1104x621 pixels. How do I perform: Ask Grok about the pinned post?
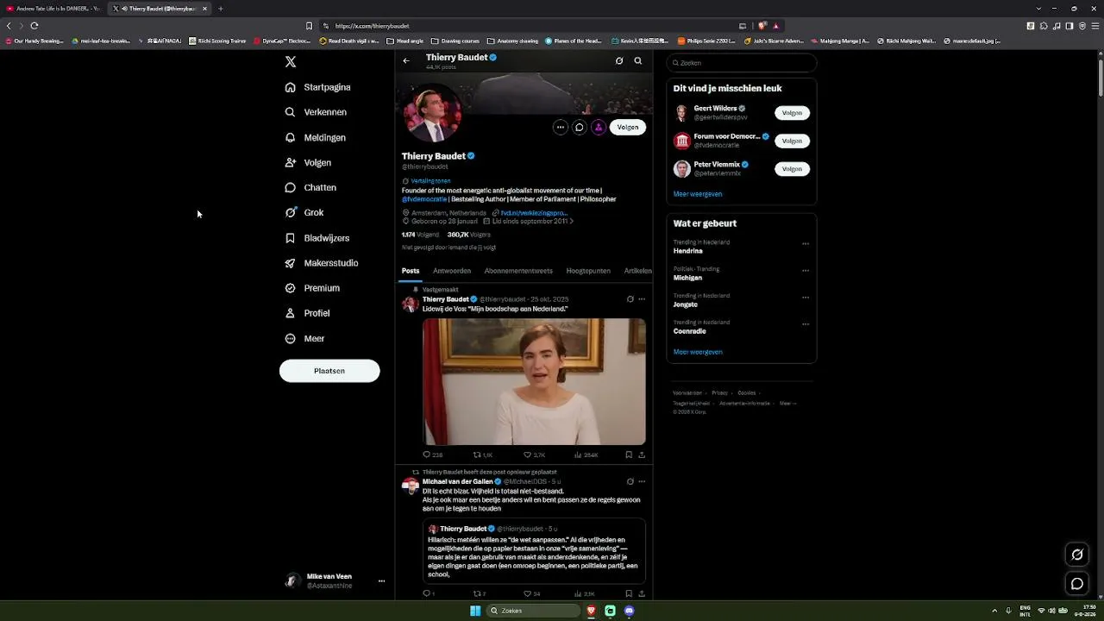pyautogui.click(x=630, y=299)
